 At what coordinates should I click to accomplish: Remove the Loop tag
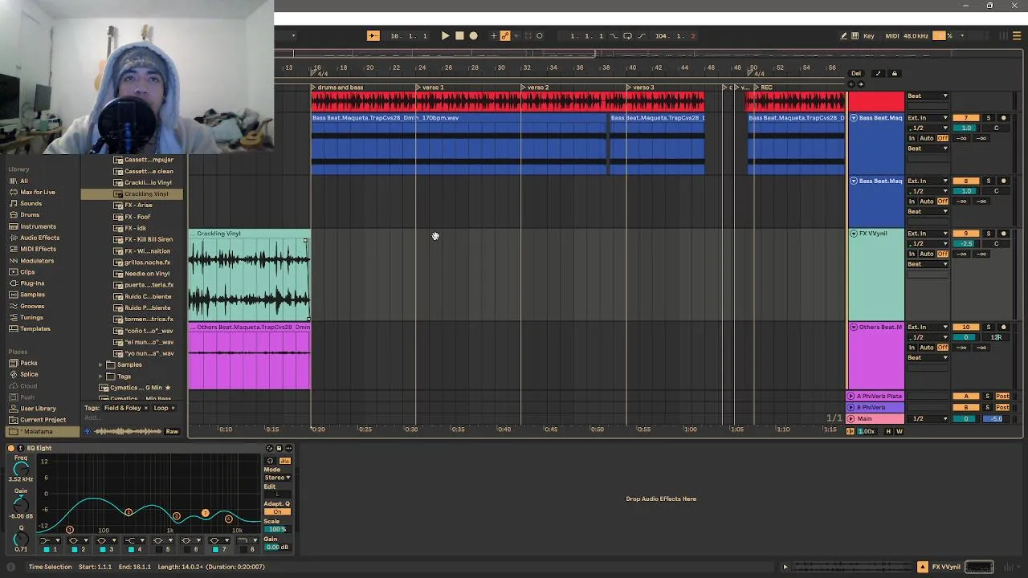[x=173, y=408]
